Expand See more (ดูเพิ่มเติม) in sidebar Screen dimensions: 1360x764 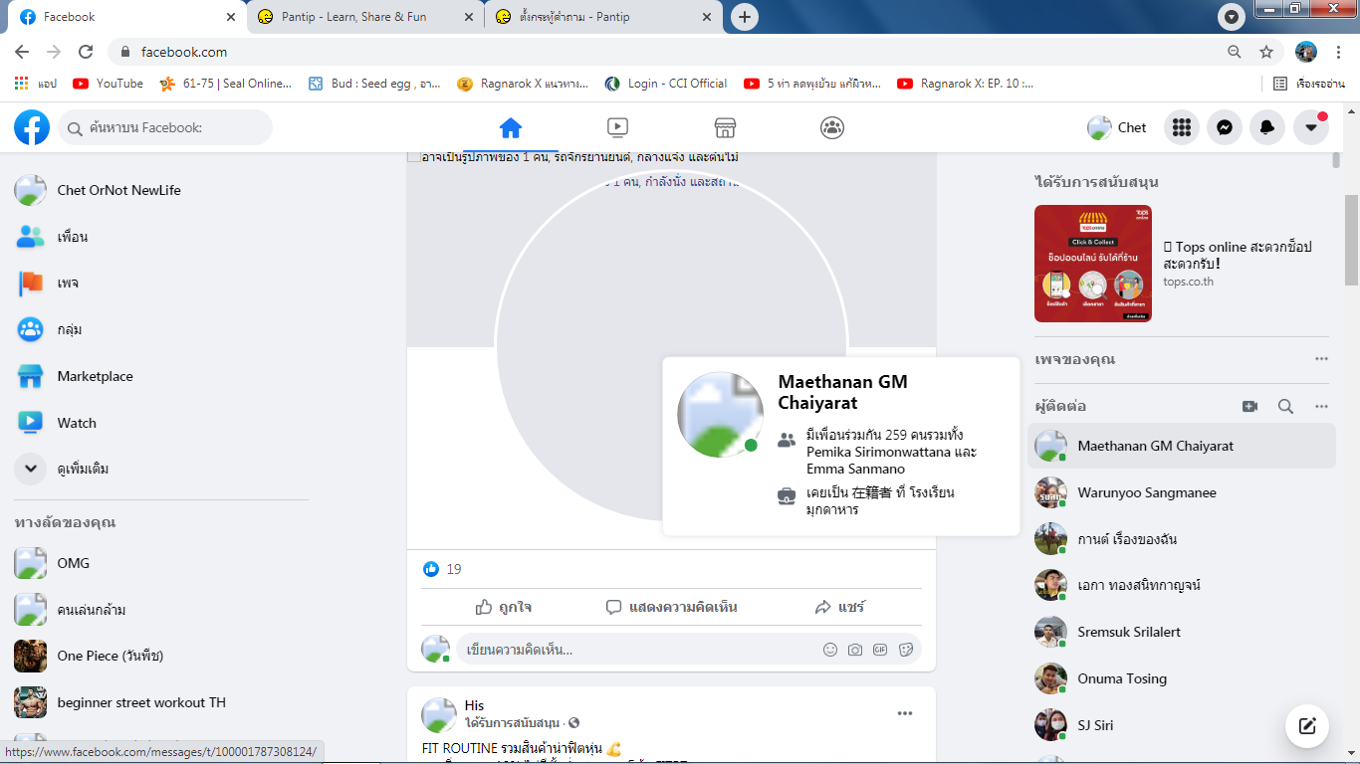pos(159,469)
